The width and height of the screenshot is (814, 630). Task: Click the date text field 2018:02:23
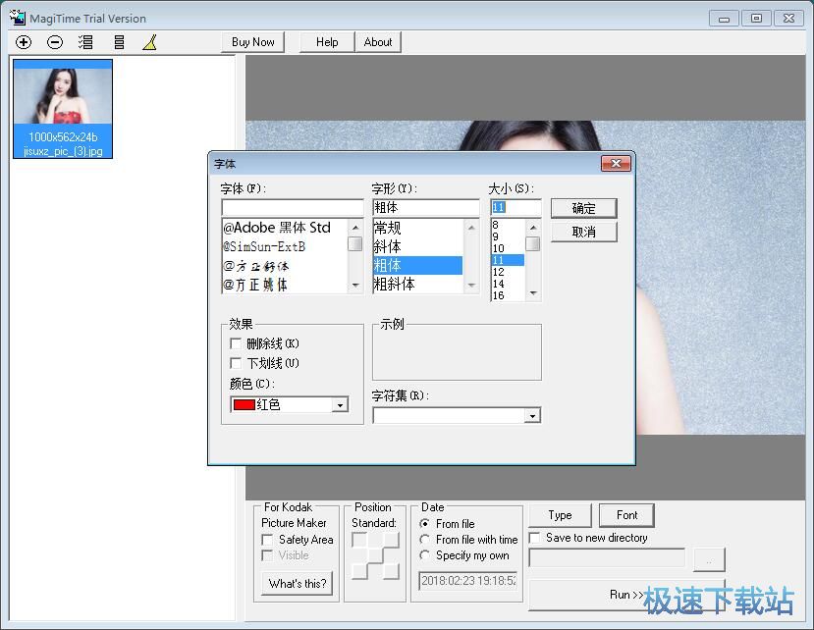pyautogui.click(x=468, y=581)
